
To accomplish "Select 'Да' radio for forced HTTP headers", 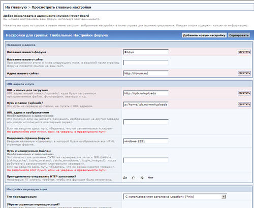I will (133, 178).
